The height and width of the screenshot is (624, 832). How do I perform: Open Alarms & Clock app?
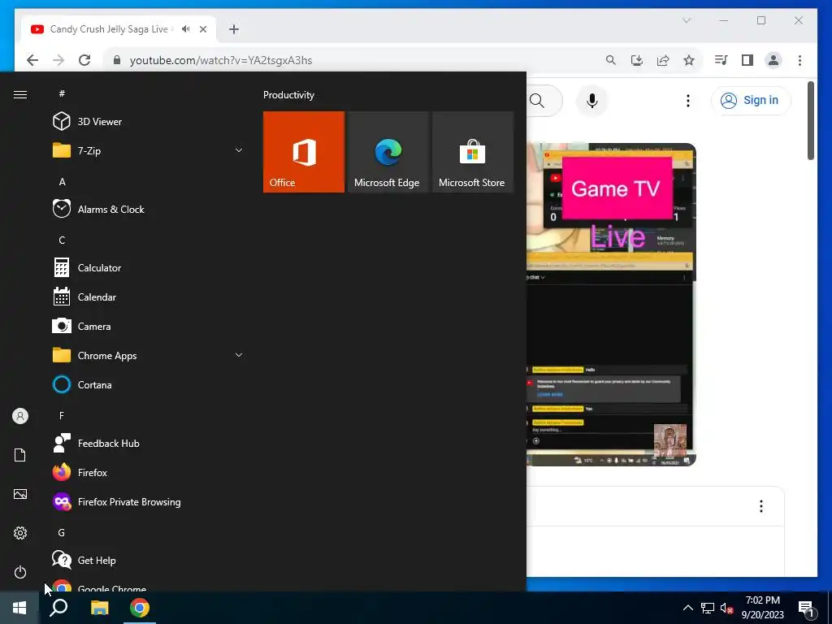149,209
